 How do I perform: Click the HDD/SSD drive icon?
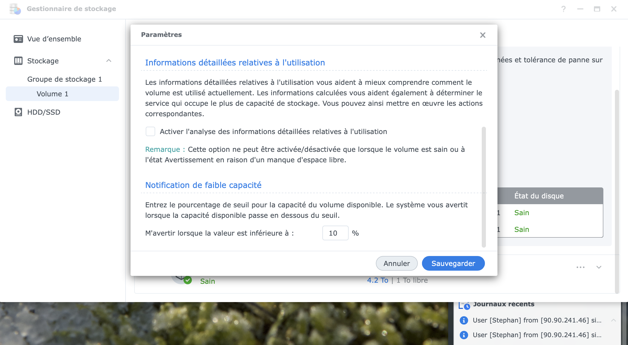tap(18, 112)
